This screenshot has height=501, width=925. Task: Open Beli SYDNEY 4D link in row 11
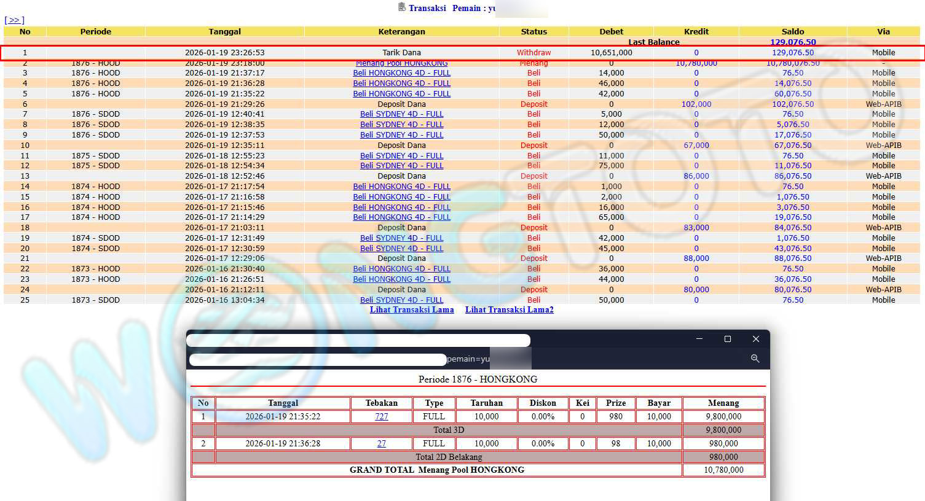click(x=401, y=156)
